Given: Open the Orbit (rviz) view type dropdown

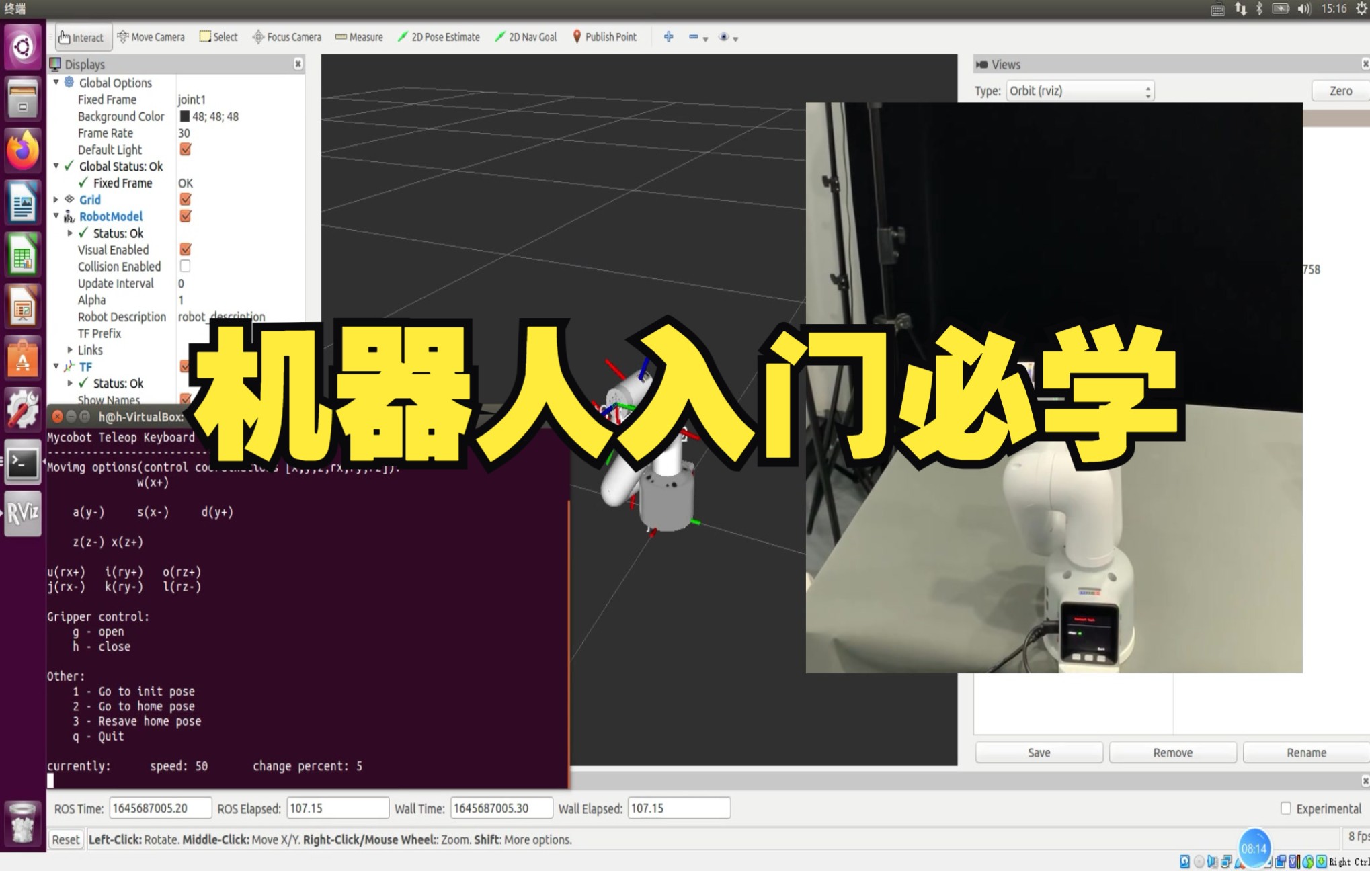Looking at the screenshot, I should coord(1078,90).
